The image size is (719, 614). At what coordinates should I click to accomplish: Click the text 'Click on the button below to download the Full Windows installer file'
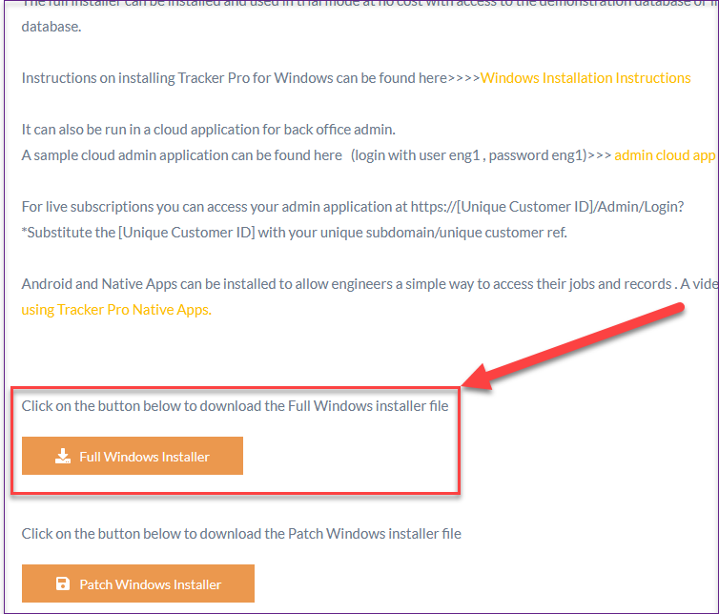coord(235,406)
